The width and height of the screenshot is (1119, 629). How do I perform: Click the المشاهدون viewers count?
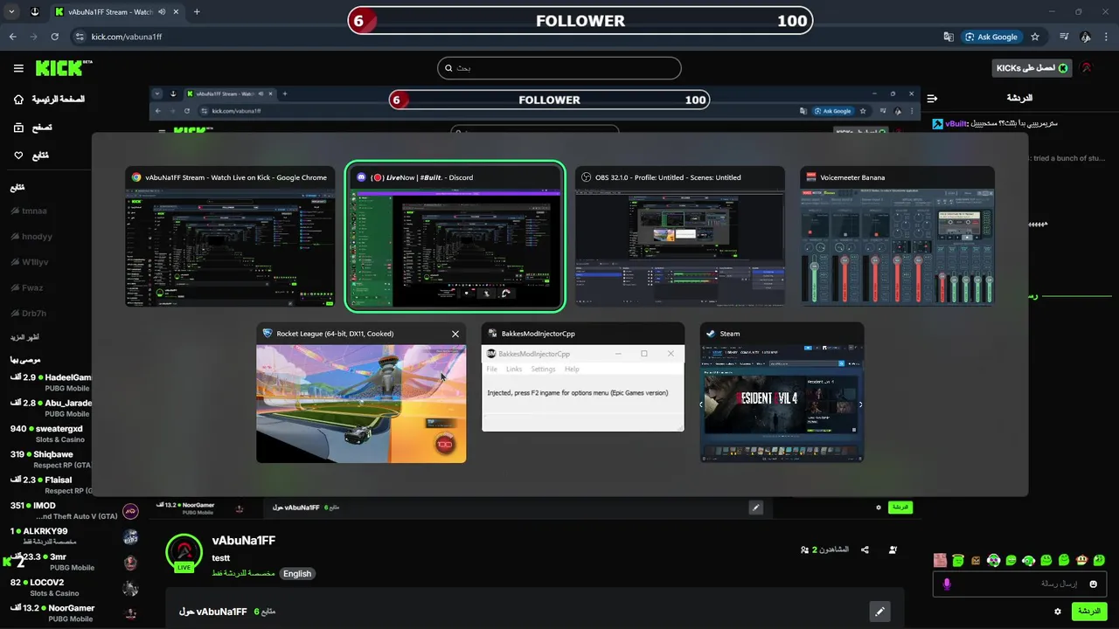pos(824,550)
